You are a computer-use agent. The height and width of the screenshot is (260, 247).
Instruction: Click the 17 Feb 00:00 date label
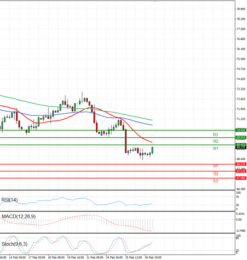click(x=37, y=258)
